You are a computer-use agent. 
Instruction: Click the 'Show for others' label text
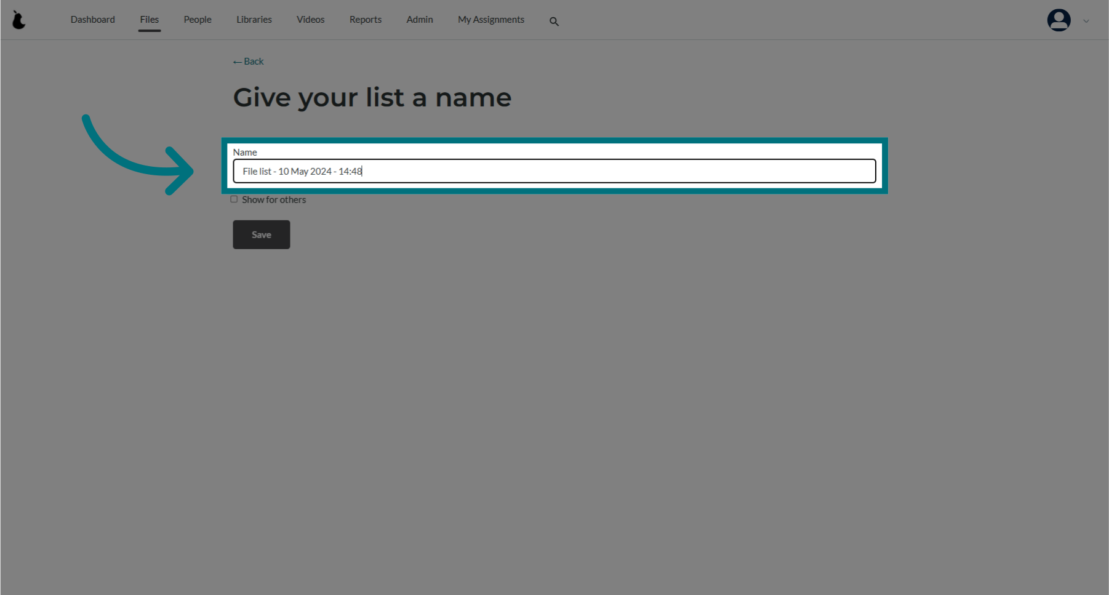(274, 199)
